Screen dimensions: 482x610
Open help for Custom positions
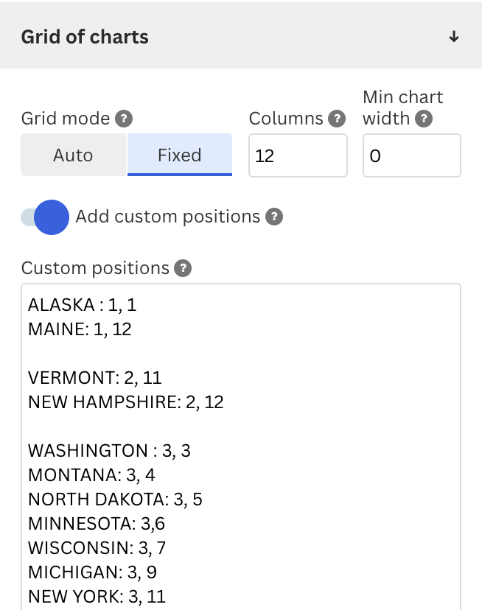tap(184, 268)
